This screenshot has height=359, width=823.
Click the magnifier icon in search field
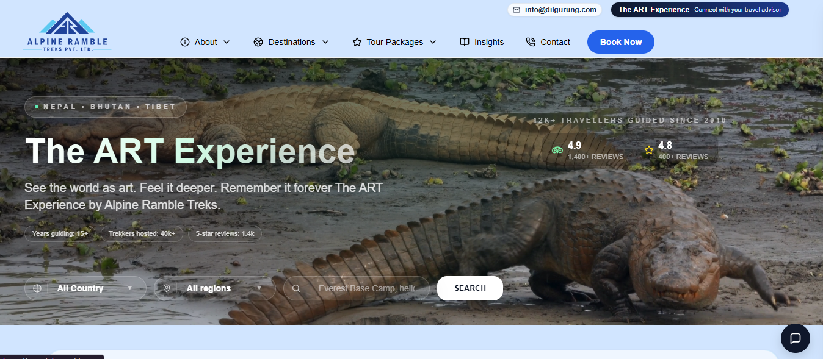[296, 288]
